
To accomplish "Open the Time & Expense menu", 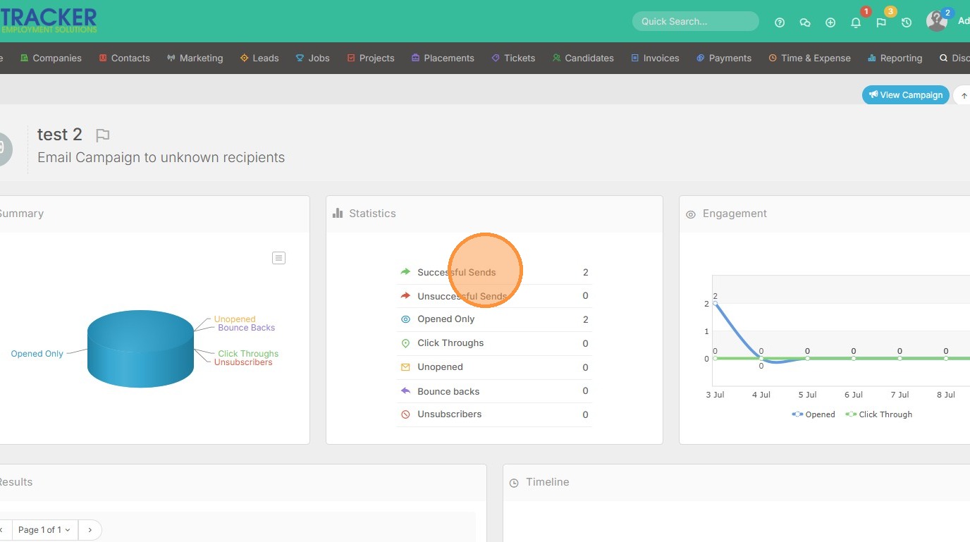I will (810, 58).
